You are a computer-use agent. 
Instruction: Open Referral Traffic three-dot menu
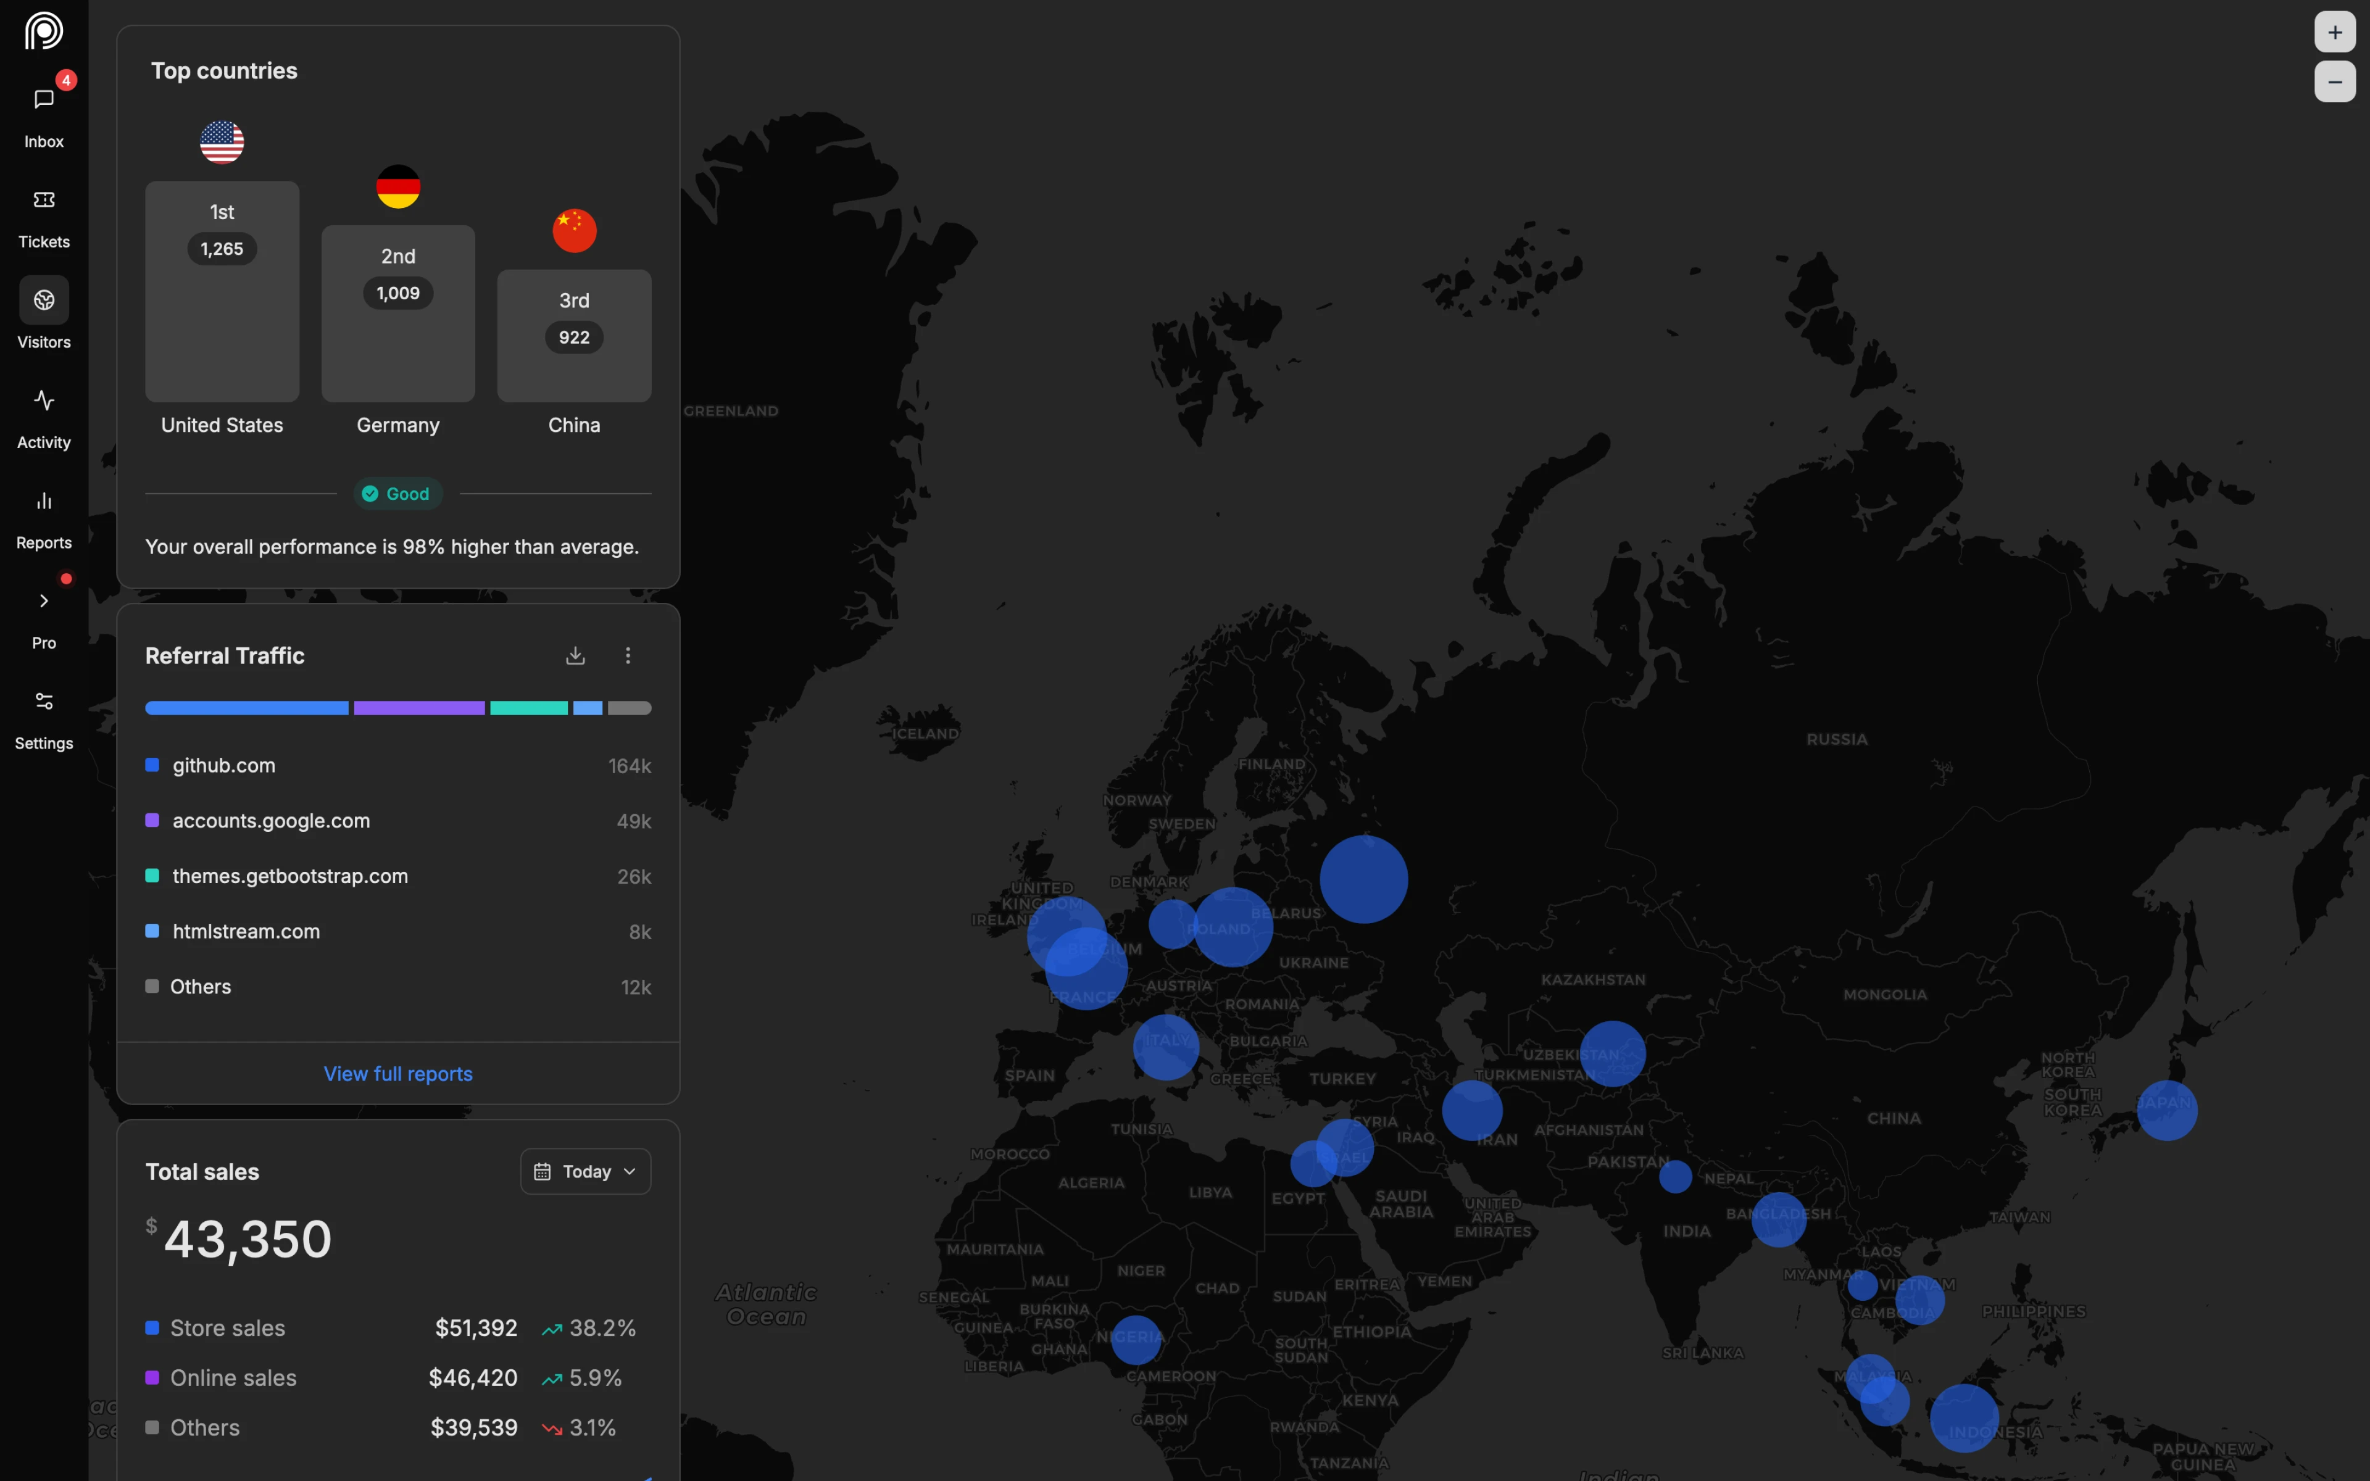(628, 655)
